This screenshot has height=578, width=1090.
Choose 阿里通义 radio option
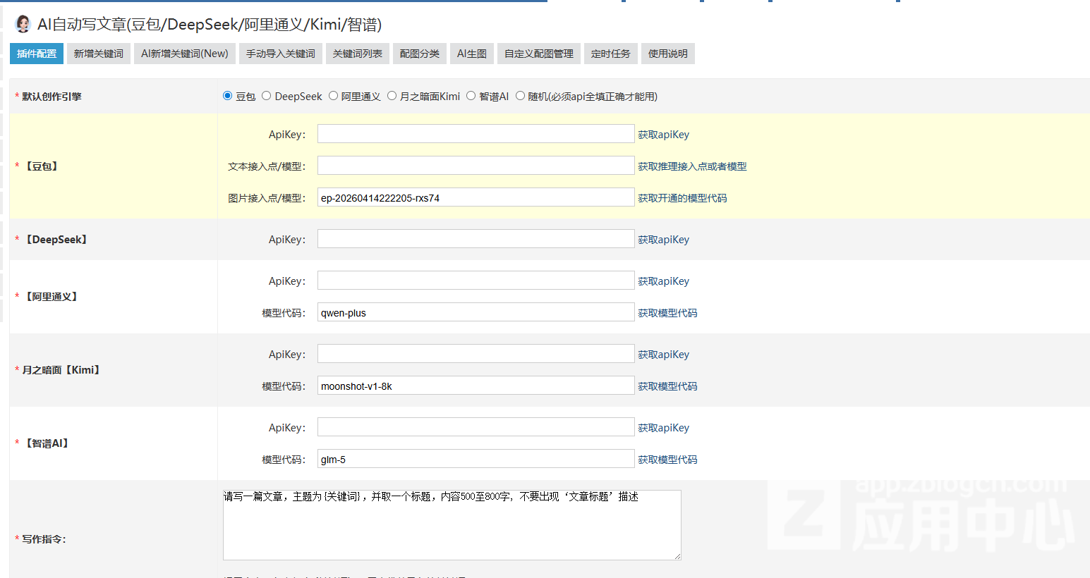tap(333, 96)
